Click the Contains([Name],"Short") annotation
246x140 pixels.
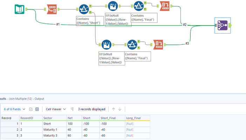[90, 21]
